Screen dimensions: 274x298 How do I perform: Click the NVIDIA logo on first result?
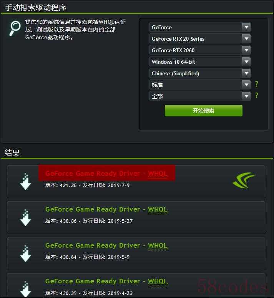point(244,180)
